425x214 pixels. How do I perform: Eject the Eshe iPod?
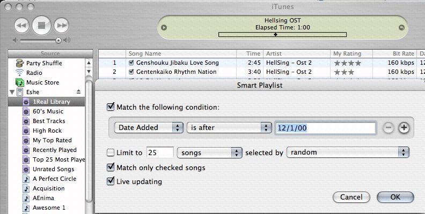(x=78, y=92)
